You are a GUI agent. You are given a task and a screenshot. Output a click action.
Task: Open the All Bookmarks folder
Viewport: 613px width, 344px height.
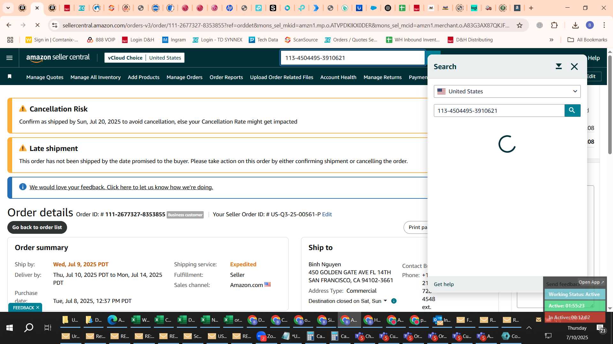[x=587, y=40]
